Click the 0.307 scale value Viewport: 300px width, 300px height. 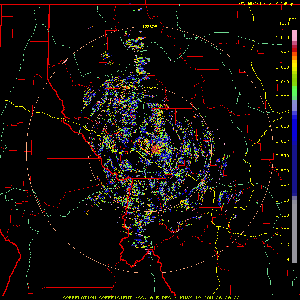click(x=282, y=230)
